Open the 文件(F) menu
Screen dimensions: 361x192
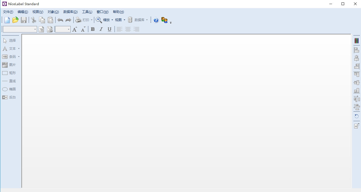[x=8, y=12]
